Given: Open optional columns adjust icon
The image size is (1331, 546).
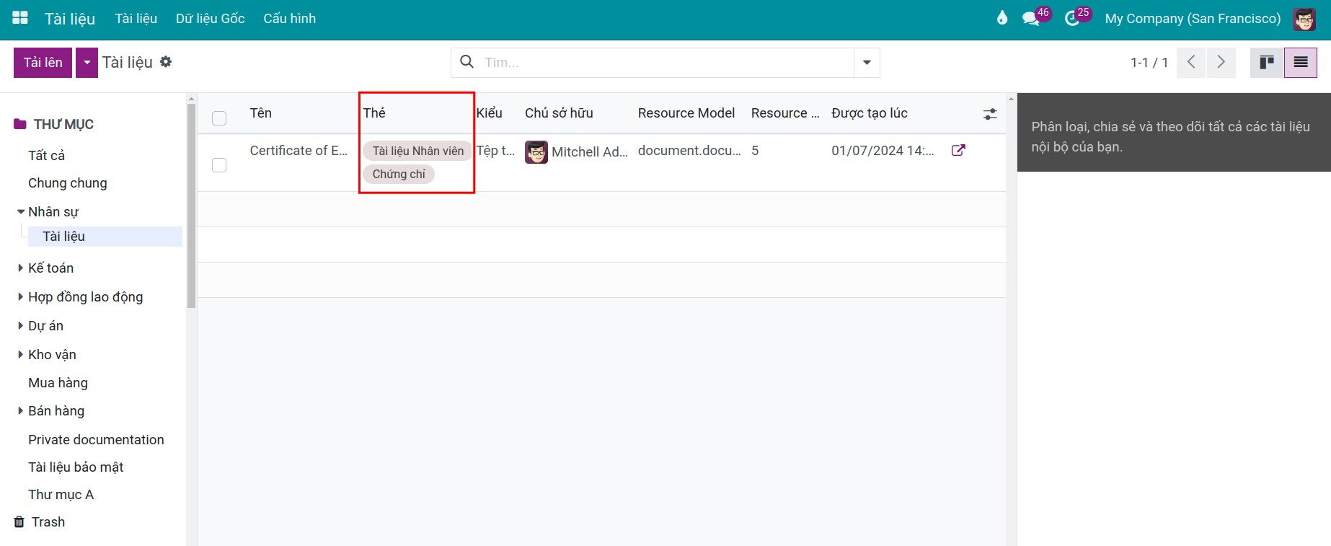Looking at the screenshot, I should click(990, 114).
